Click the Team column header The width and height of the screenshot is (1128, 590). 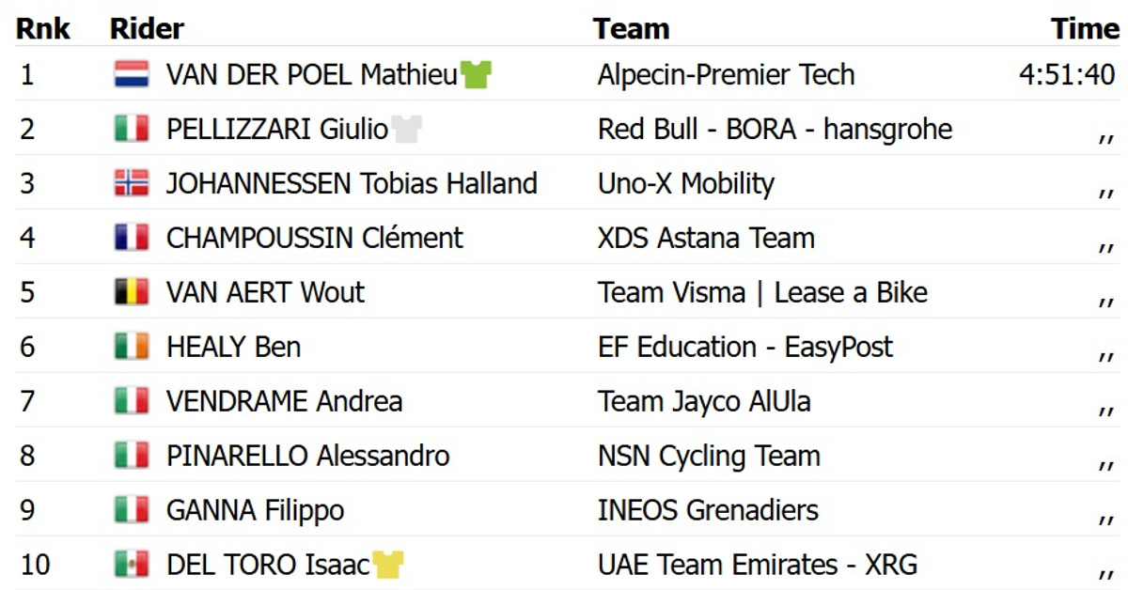631,29
